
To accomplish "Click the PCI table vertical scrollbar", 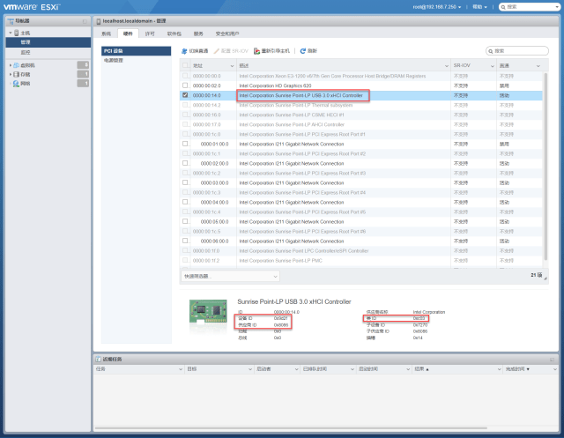I will coord(545,167).
